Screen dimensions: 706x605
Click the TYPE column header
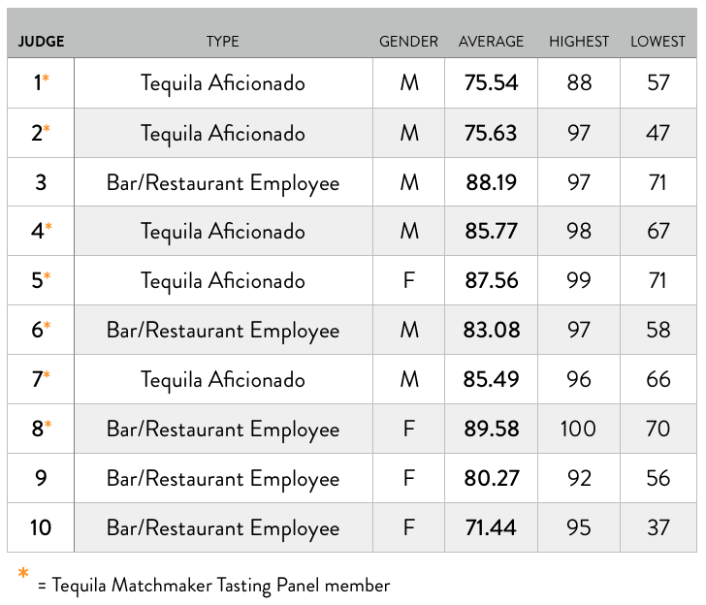pos(222,42)
